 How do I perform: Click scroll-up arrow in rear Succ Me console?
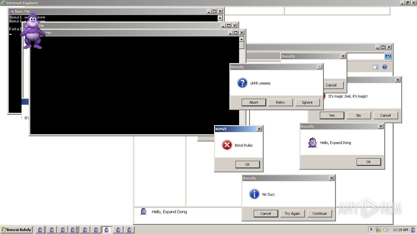pos(220,18)
